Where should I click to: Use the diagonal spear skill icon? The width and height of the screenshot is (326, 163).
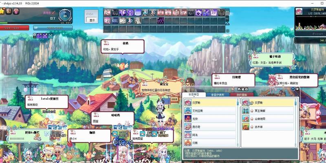(138, 21)
